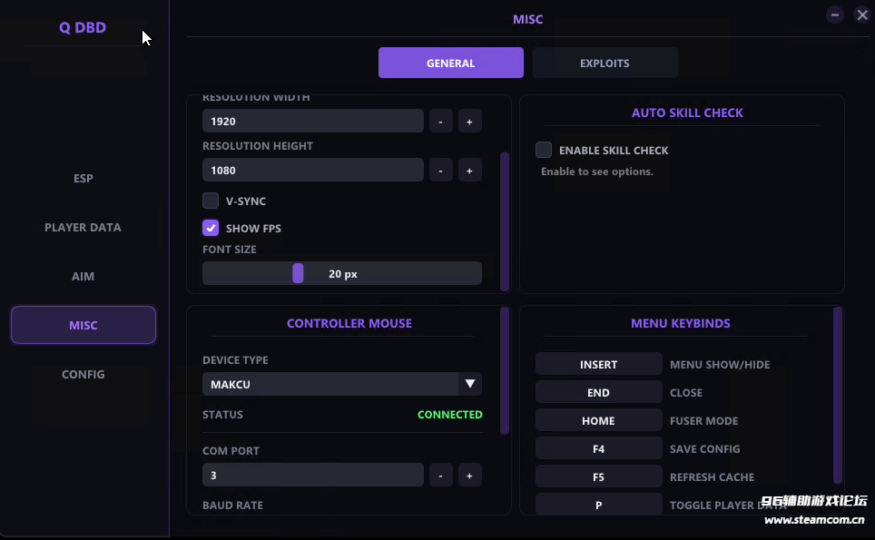Adjust the font size slider handle
The width and height of the screenshot is (875, 540).
pos(298,273)
